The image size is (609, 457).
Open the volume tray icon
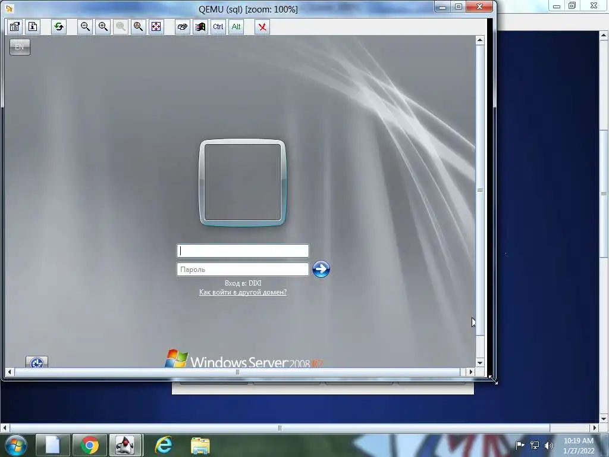click(549, 445)
